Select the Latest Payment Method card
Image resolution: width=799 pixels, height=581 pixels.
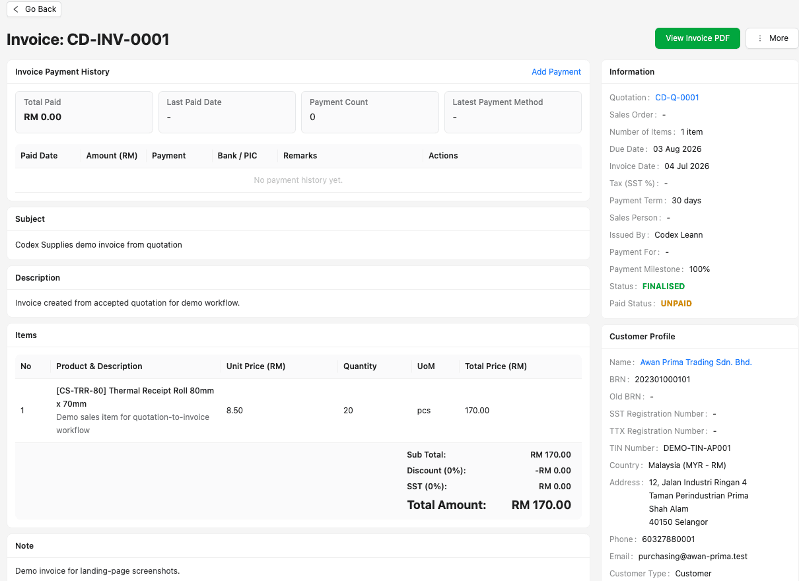click(x=513, y=112)
